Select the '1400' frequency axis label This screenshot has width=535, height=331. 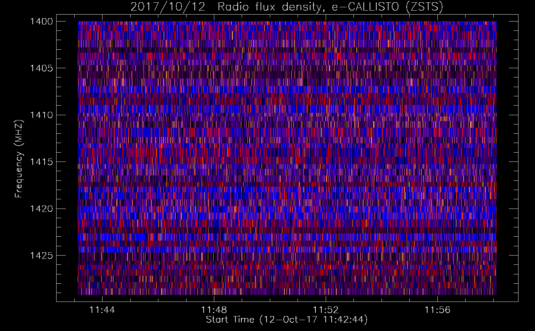point(42,22)
